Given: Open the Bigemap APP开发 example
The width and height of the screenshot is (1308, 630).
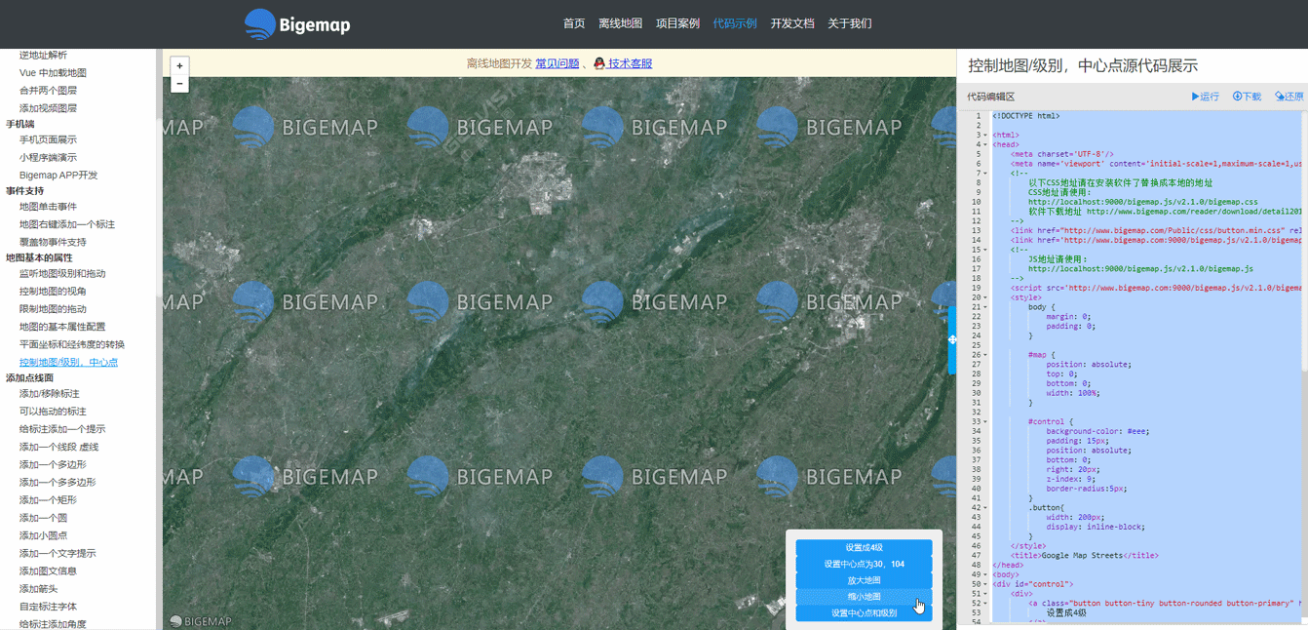Looking at the screenshot, I should click(58, 176).
